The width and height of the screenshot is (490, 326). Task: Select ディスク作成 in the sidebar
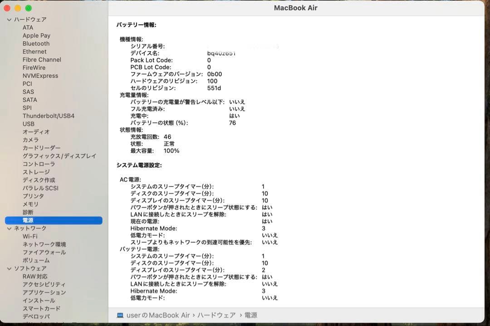point(39,180)
